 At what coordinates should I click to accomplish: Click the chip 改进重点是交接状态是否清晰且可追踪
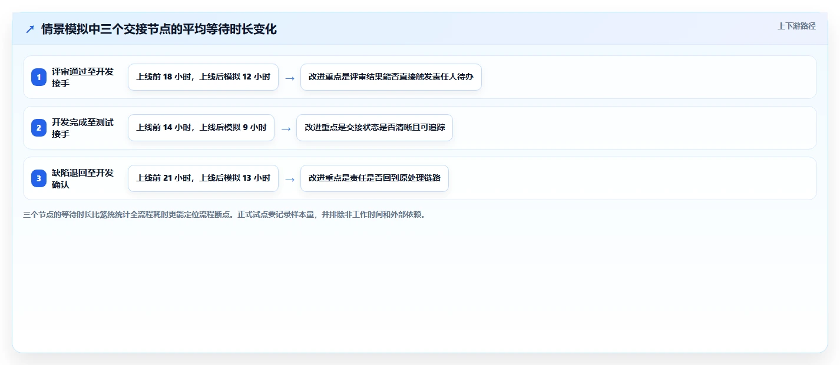click(375, 128)
